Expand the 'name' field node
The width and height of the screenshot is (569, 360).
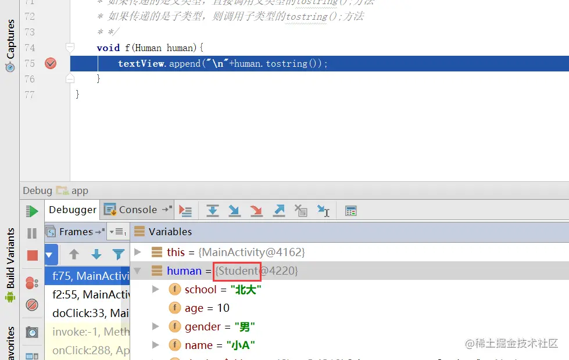coord(155,345)
